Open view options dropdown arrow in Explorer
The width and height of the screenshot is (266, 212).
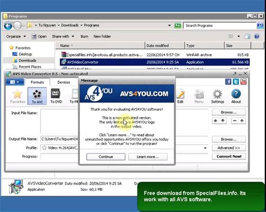(x=239, y=36)
